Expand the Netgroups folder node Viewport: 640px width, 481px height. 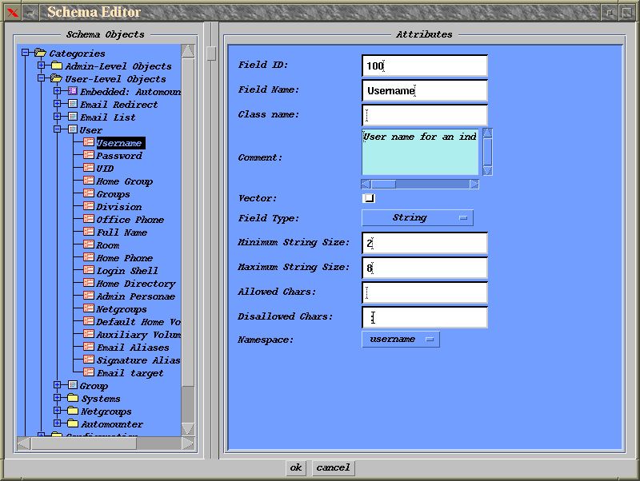[57, 411]
